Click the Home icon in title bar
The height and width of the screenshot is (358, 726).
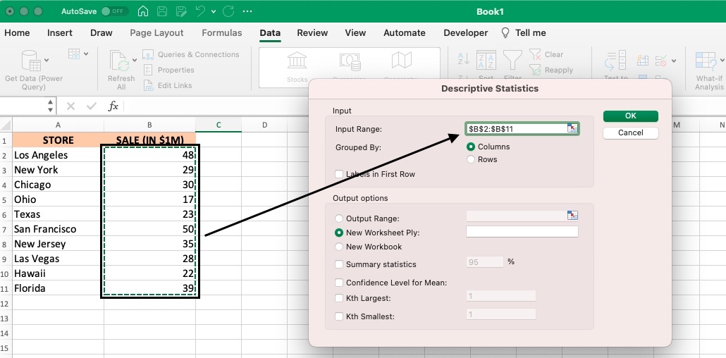[x=144, y=11]
